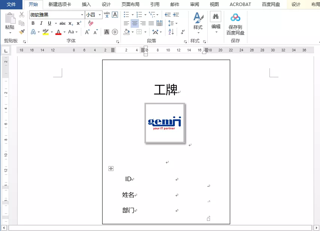
Task: Toggle bold formatting
Action: pyautogui.click(x=33, y=23)
